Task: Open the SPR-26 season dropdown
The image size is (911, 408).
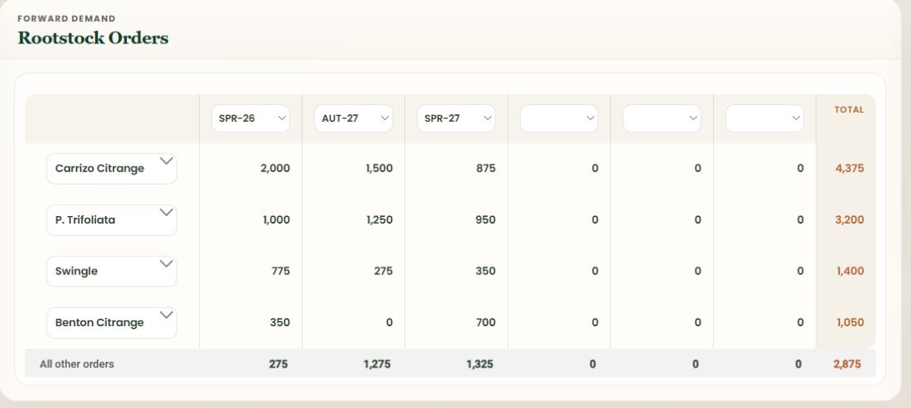Action: tap(251, 118)
